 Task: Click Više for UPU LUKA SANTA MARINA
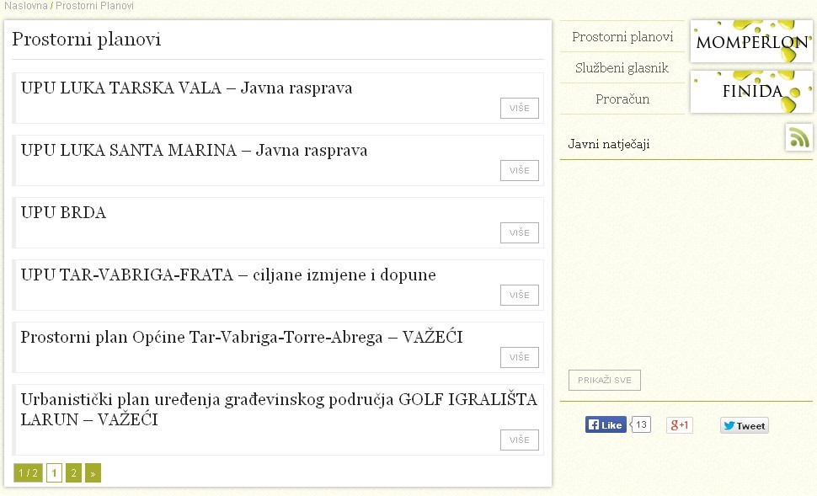click(x=520, y=170)
